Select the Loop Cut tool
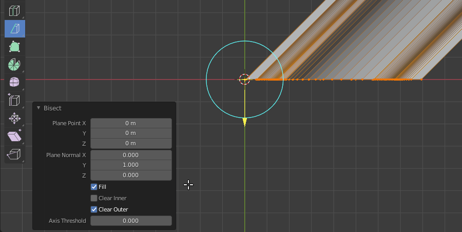The width and height of the screenshot is (462, 232). point(14,10)
